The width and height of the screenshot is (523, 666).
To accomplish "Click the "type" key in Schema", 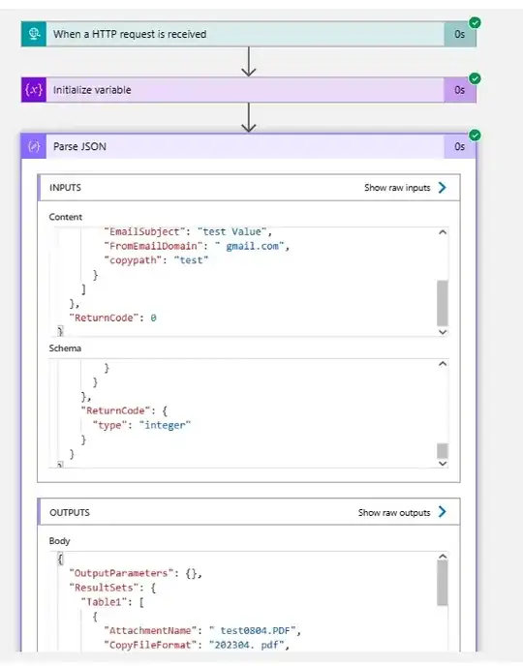I will pyautogui.click(x=109, y=425).
